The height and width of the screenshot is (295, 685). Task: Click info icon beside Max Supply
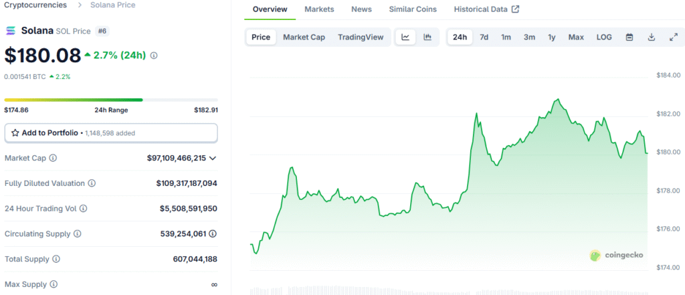coord(54,284)
